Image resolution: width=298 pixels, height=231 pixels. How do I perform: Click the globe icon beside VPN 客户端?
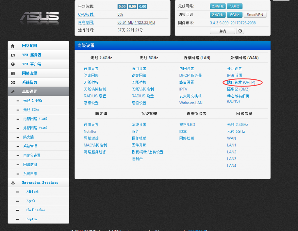[13, 64]
